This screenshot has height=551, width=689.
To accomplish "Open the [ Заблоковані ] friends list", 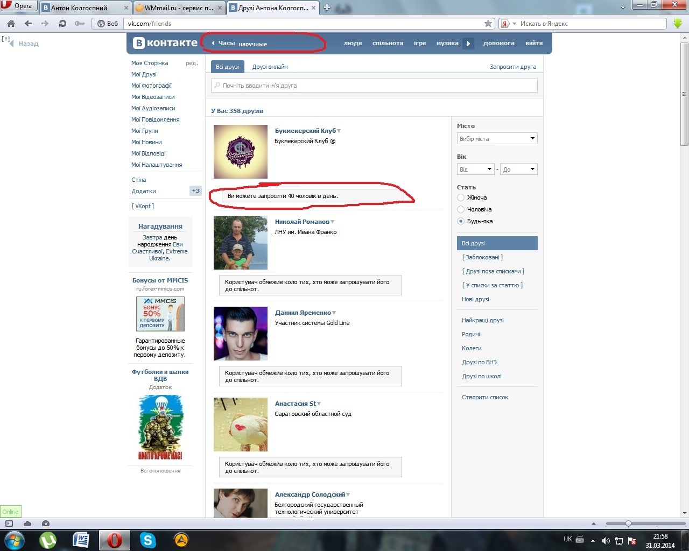I will click(482, 257).
